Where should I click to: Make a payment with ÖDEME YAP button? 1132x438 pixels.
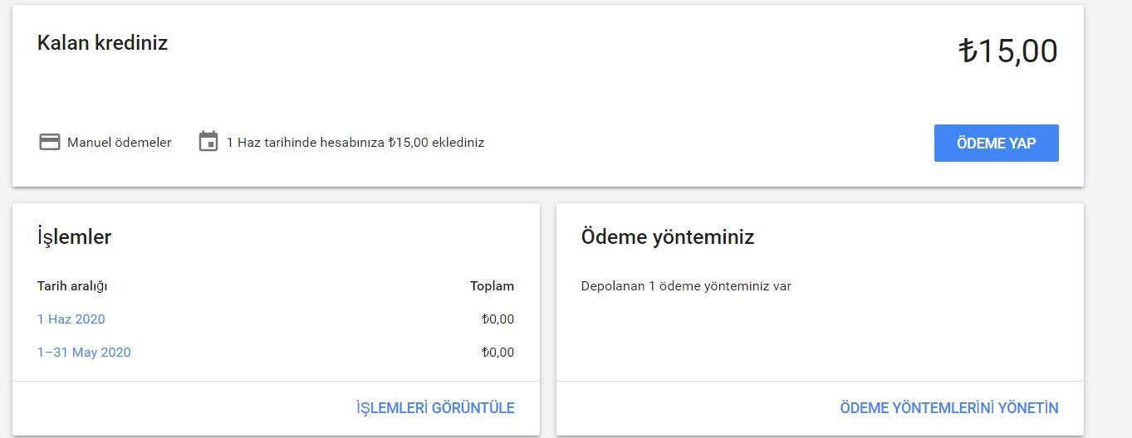click(x=996, y=143)
